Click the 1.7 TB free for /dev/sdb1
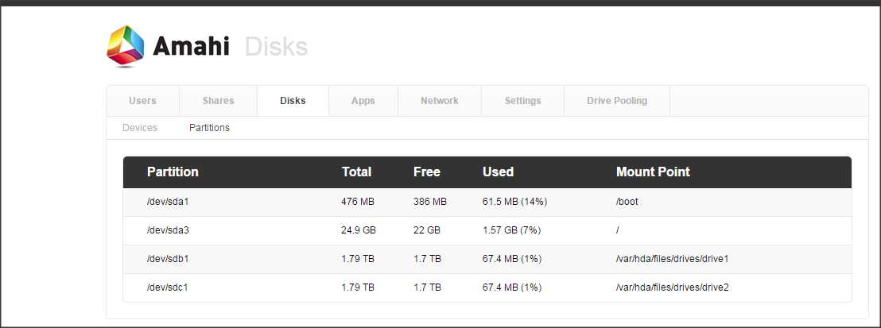 coord(427,259)
